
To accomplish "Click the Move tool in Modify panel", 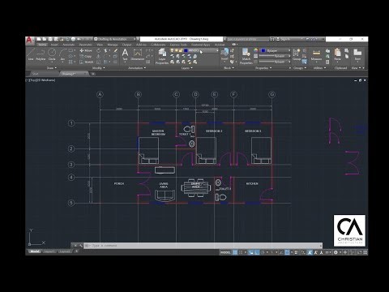I will coord(86,50).
